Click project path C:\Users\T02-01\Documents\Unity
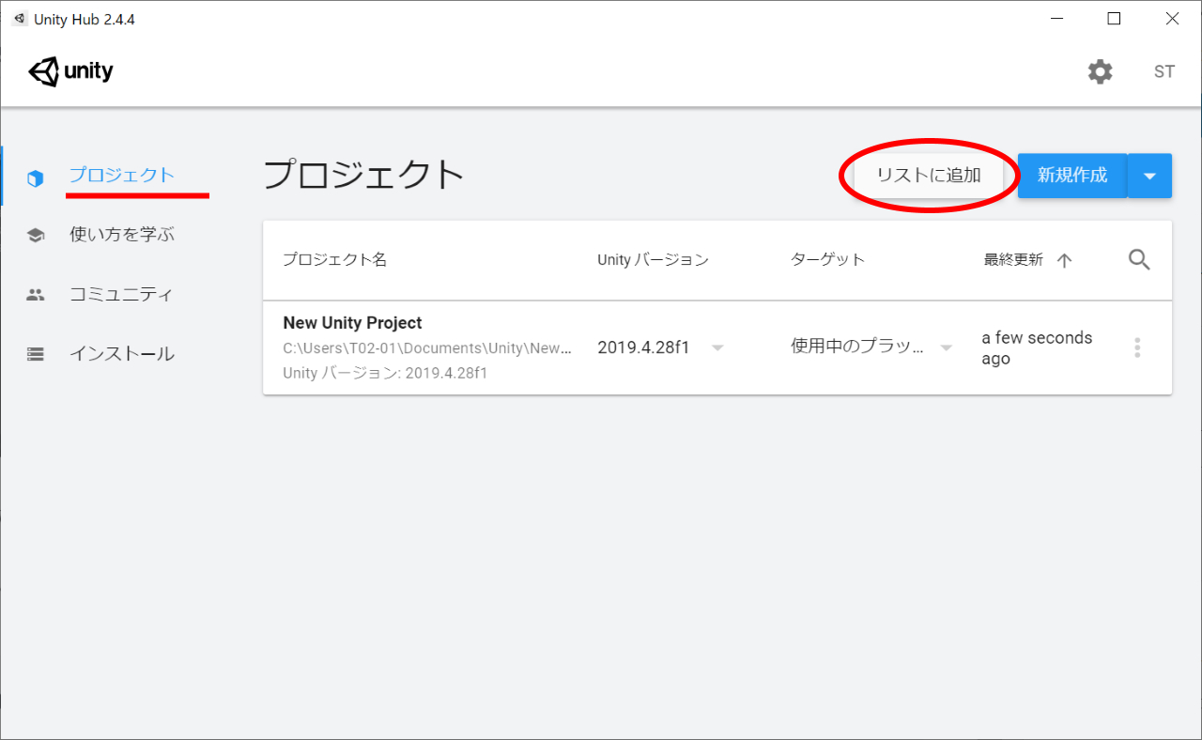The image size is (1202, 740). pos(427,348)
